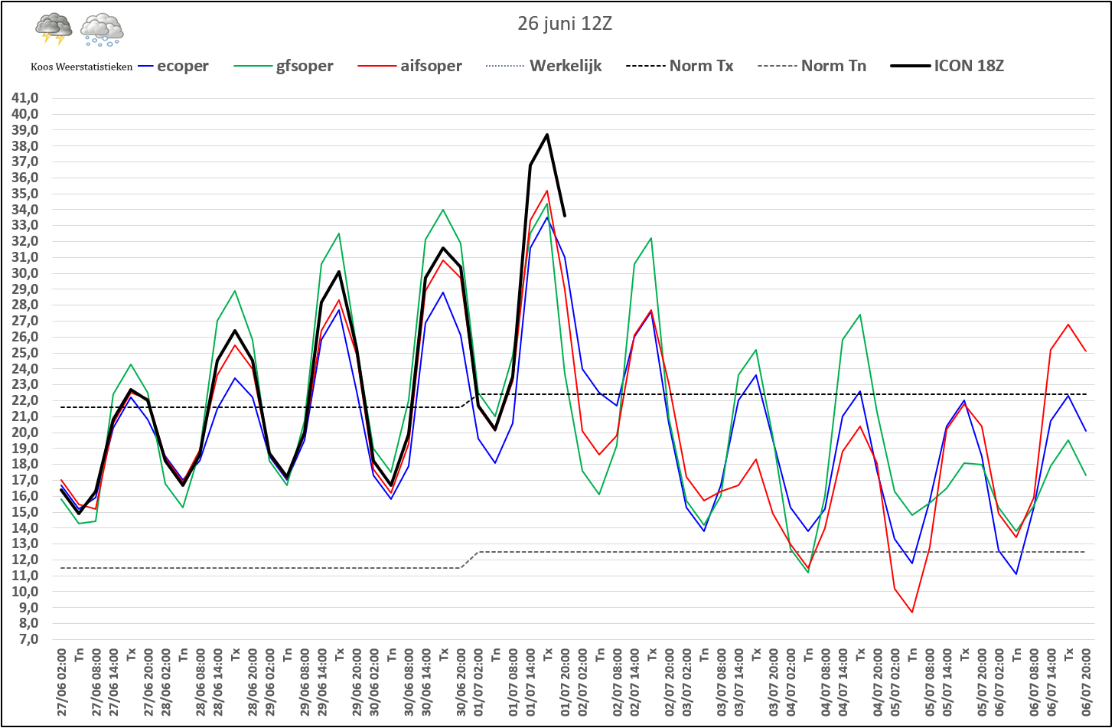This screenshot has height=728, width=1115.
Task: Click the 15,0 y-axis label
Action: point(25,512)
